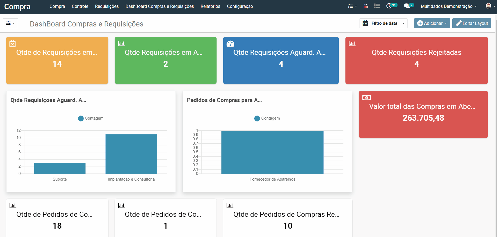Click the user avatar picture
Screen dimensions: 497x237
pos(488,6)
